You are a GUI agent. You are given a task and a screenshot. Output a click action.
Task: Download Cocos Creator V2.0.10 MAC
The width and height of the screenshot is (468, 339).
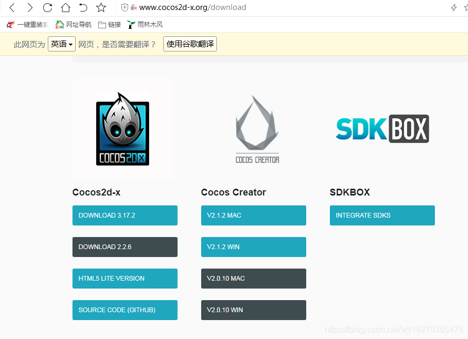click(x=254, y=279)
